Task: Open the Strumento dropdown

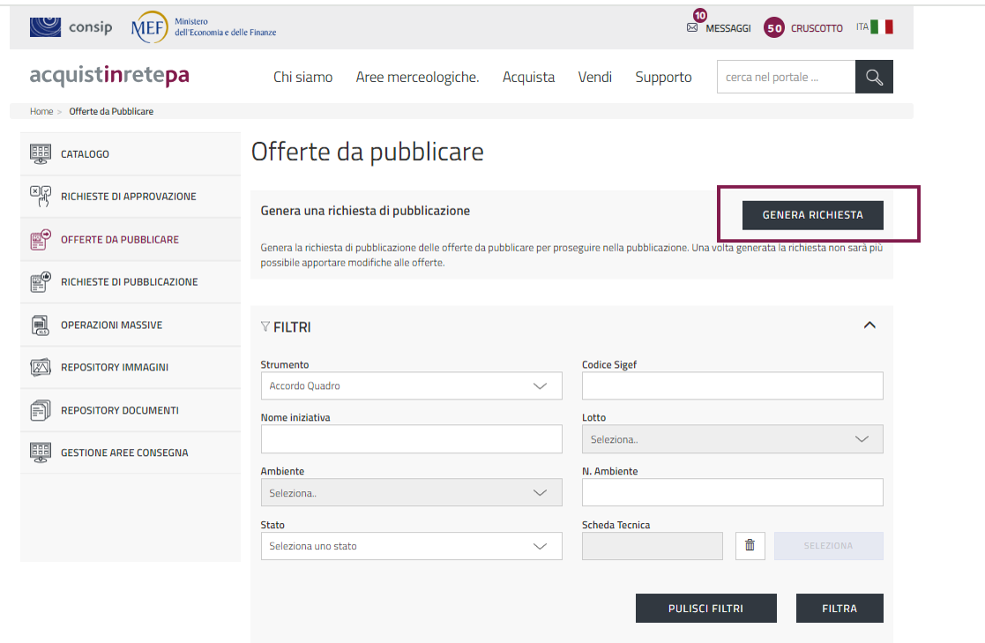Action: click(x=411, y=385)
